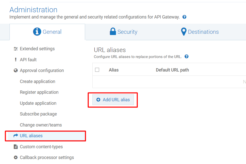Image resolution: width=246 pixels, height=164 pixels.
Task: Open the General tab
Action: [47, 32]
